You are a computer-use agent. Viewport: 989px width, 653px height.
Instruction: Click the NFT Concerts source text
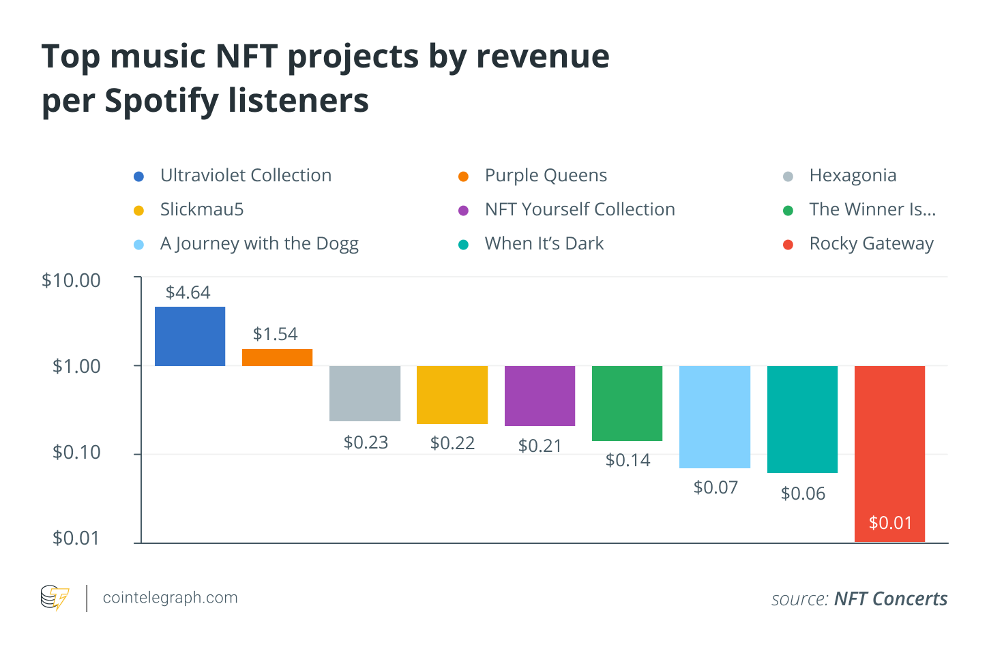coord(890,599)
